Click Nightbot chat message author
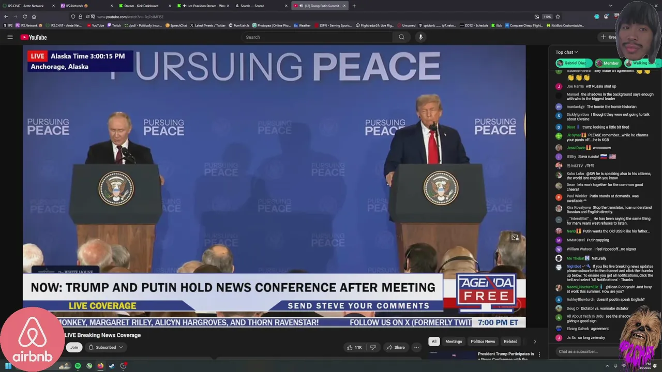This screenshot has width=662, height=372. (574, 267)
